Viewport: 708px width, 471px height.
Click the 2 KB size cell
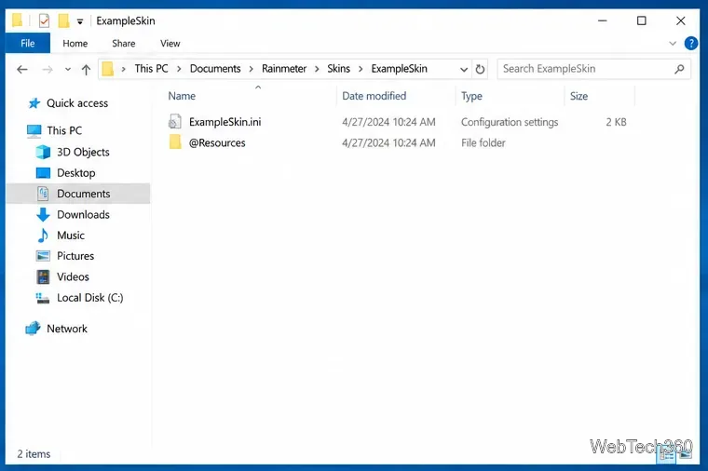[616, 122]
